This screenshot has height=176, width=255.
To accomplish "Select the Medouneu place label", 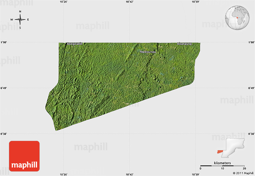I will coord(148,52).
